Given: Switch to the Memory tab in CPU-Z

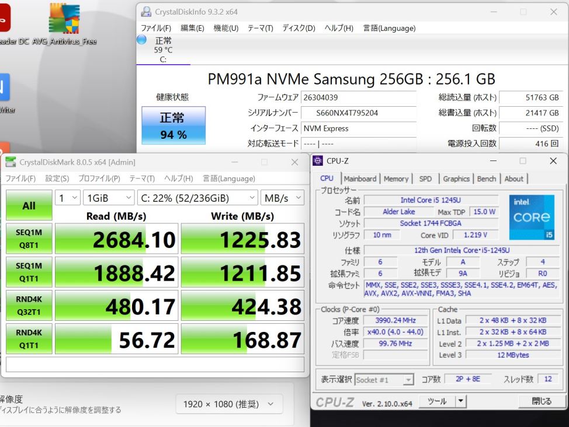Looking at the screenshot, I should point(395,179).
